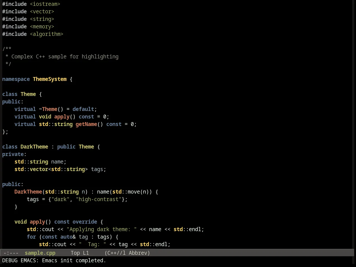Screen dimensions: 356x267
Task: Click 'endl' on the Tag output line
Action: (x=161, y=244)
